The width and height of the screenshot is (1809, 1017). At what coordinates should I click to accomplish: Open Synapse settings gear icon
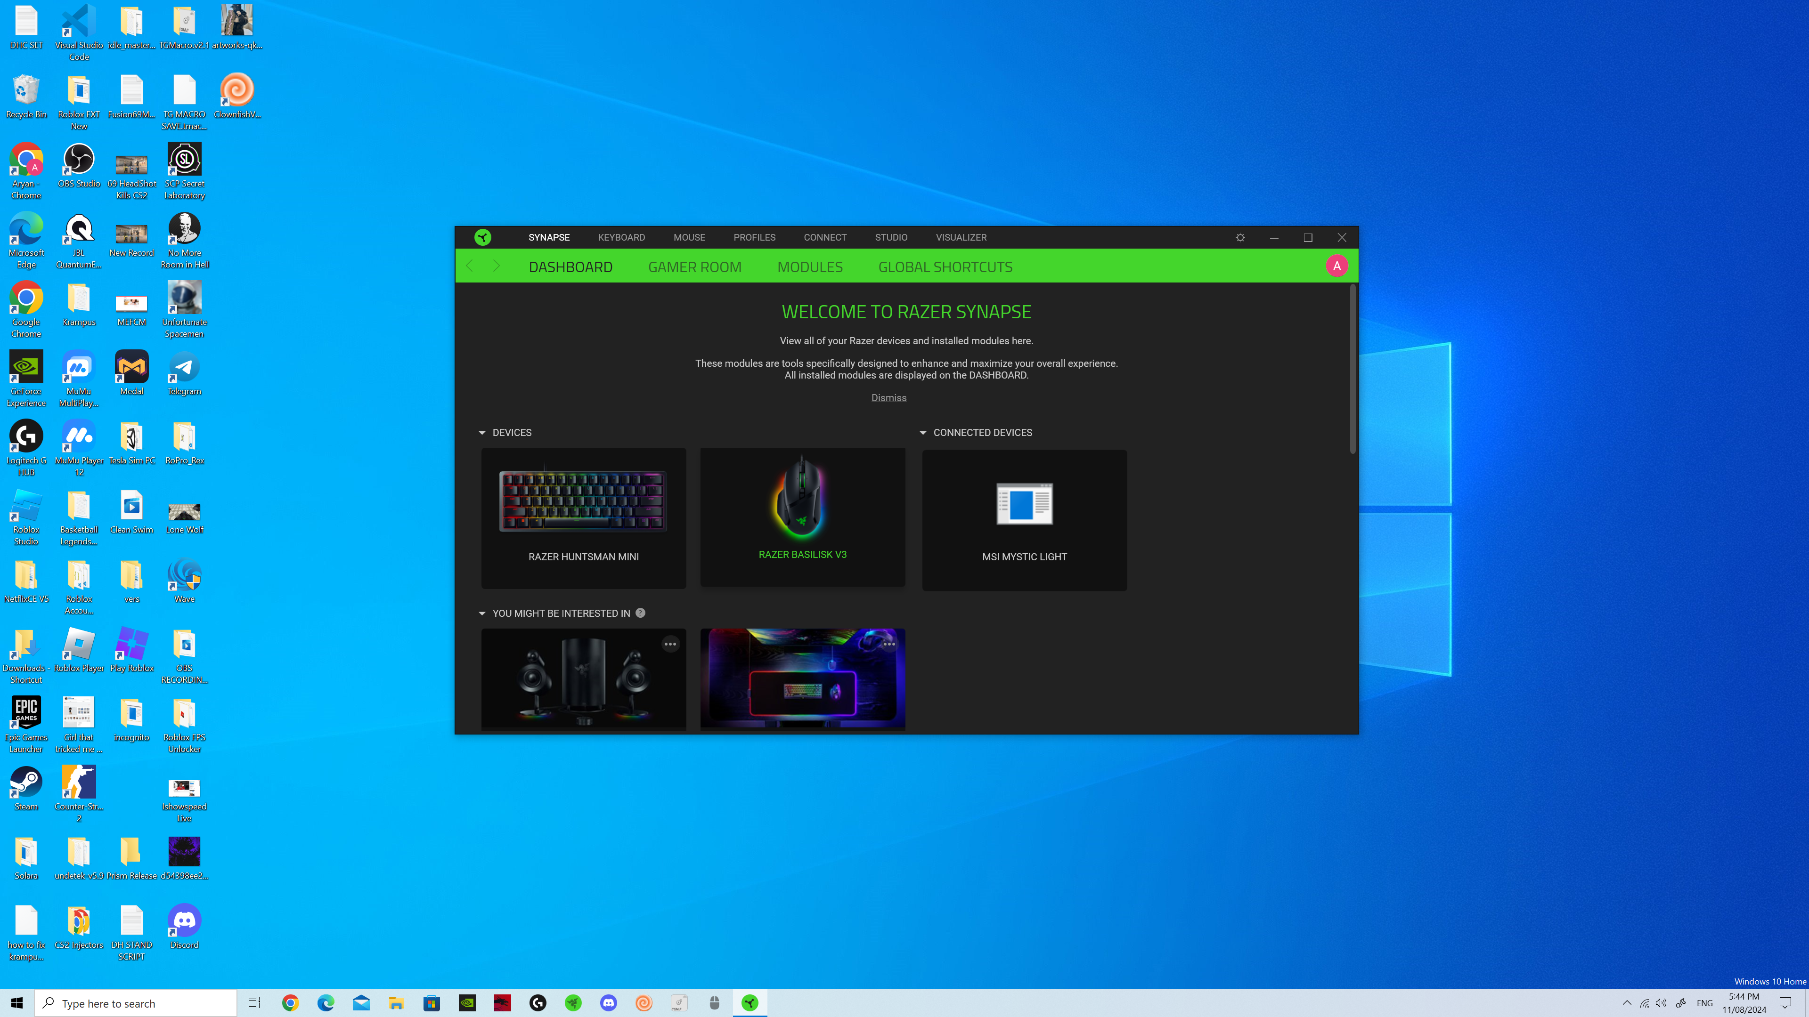(1240, 237)
